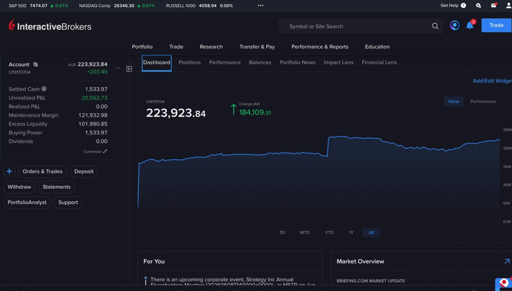Click the Support button
This screenshot has width=512, height=291.
[x=68, y=202]
